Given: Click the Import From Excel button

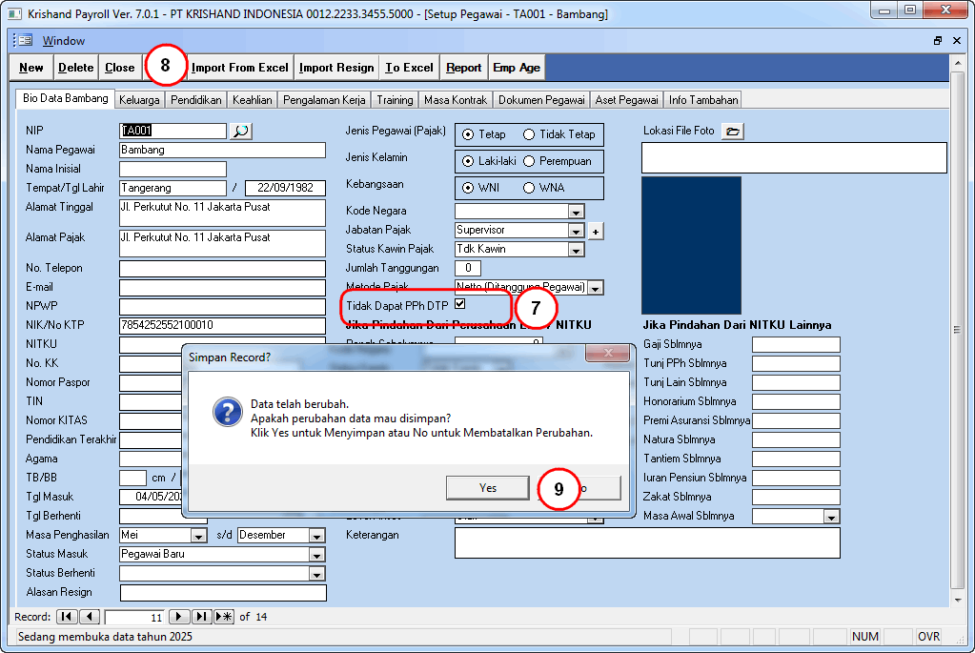Looking at the screenshot, I should pos(239,68).
